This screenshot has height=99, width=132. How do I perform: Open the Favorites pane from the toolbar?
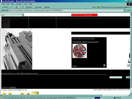point(38,7)
